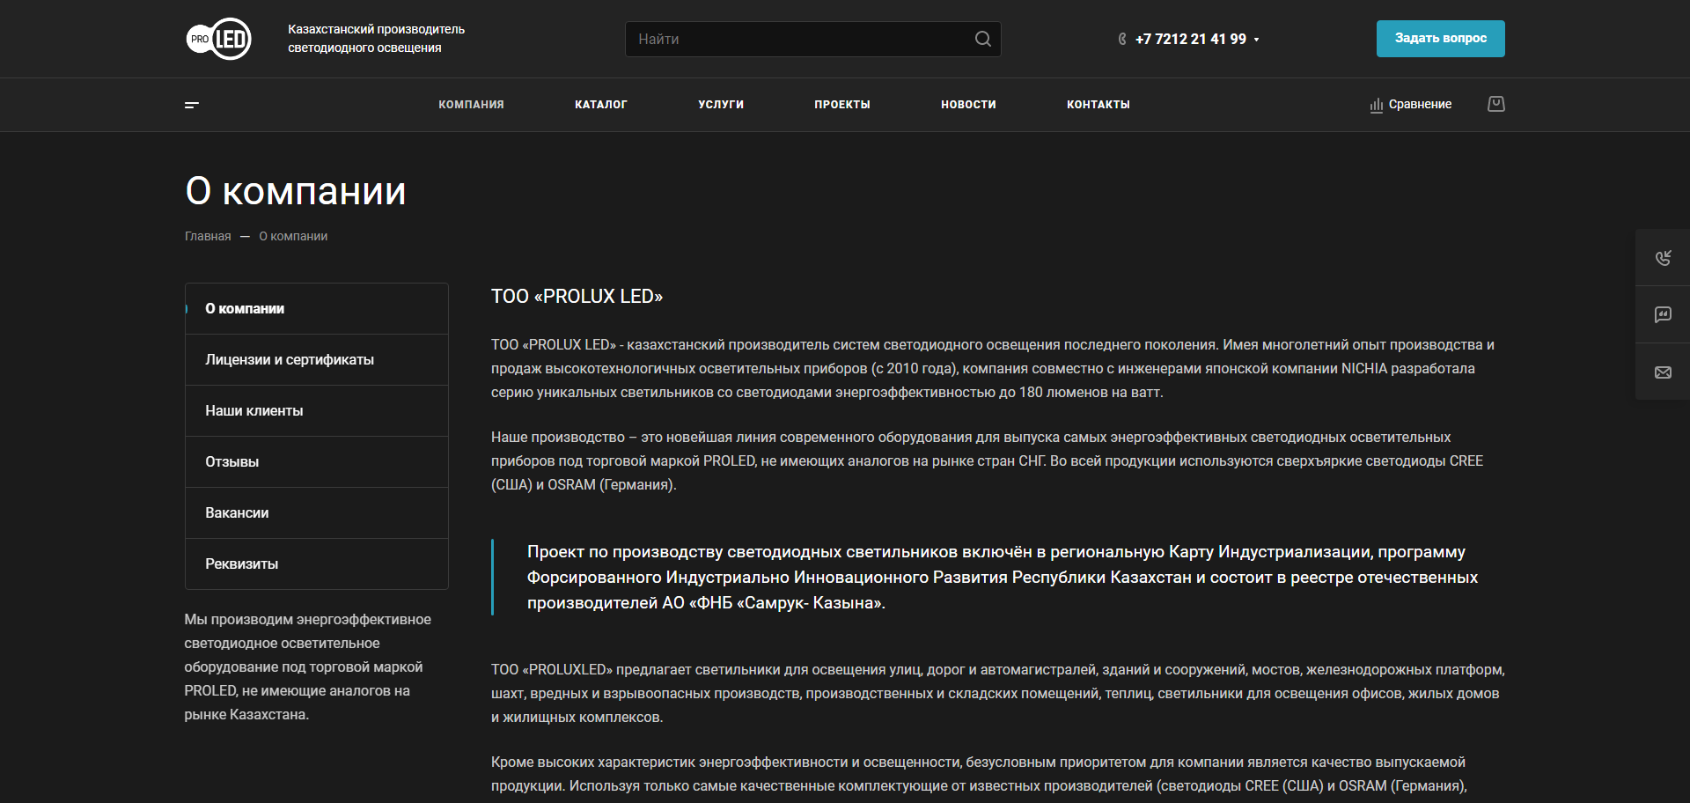Open the shopping cart icon
This screenshot has width=1690, height=803.
tap(1495, 104)
